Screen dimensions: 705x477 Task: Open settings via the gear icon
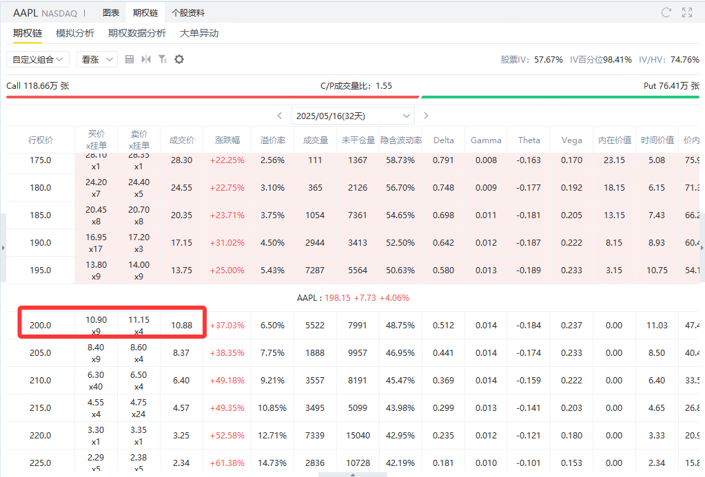pos(179,59)
